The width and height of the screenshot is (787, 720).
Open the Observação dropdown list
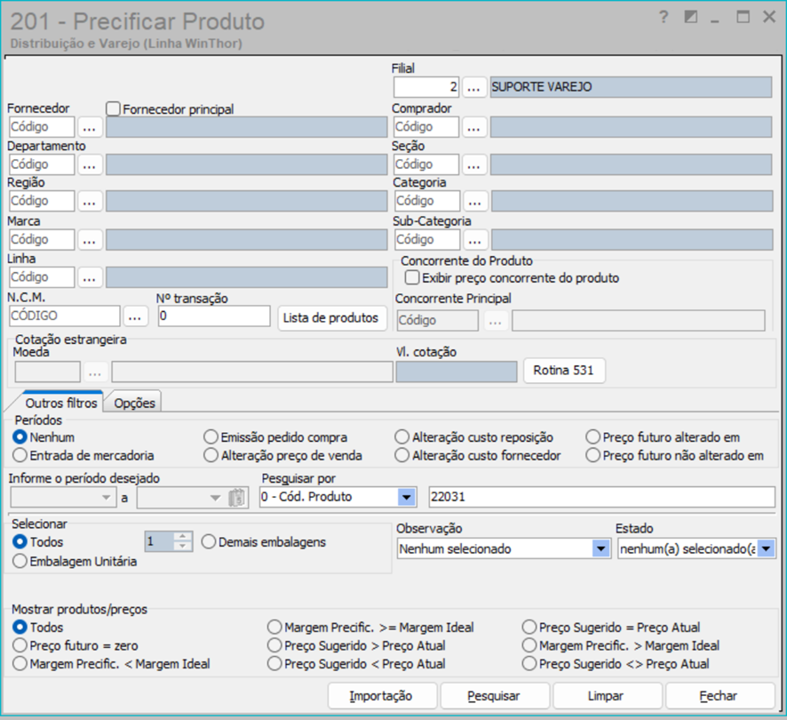click(x=600, y=549)
